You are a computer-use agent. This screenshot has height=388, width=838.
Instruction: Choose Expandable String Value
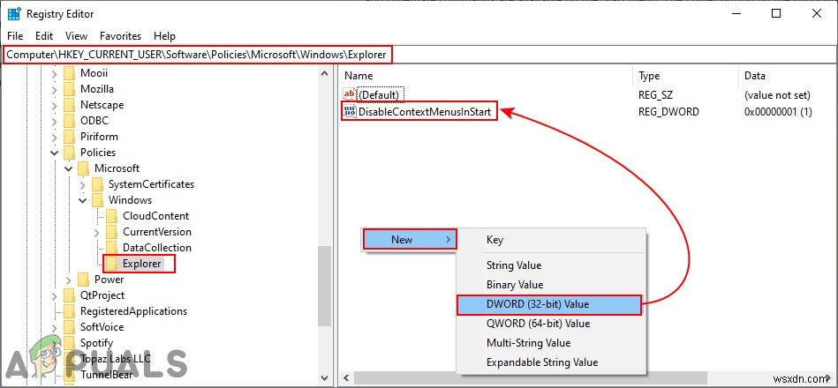pos(551,362)
